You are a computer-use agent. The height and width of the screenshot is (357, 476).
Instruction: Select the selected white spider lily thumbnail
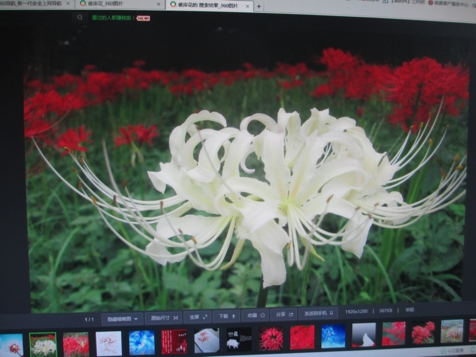(x=43, y=345)
